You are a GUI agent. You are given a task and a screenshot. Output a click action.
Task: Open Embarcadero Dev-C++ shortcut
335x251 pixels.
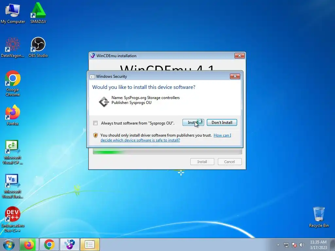pyautogui.click(x=13, y=219)
